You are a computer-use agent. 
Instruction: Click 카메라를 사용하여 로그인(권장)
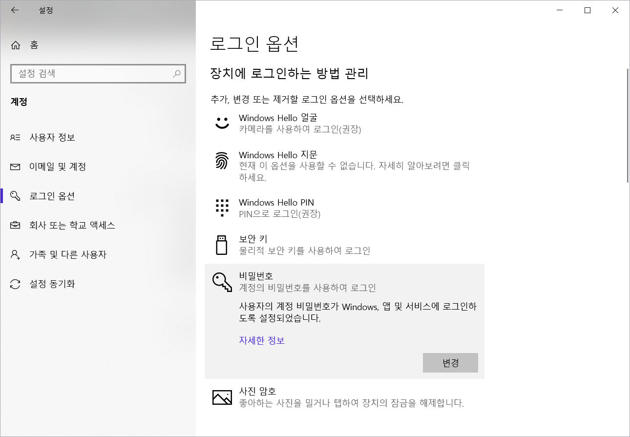(300, 129)
